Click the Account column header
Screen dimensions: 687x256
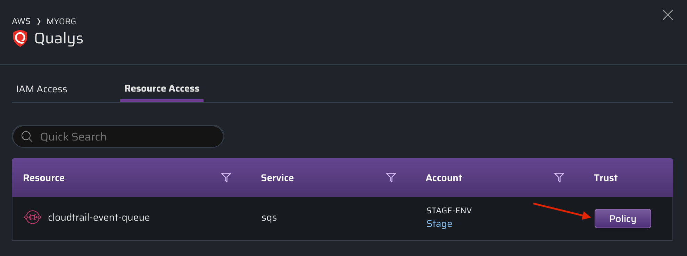[444, 178]
